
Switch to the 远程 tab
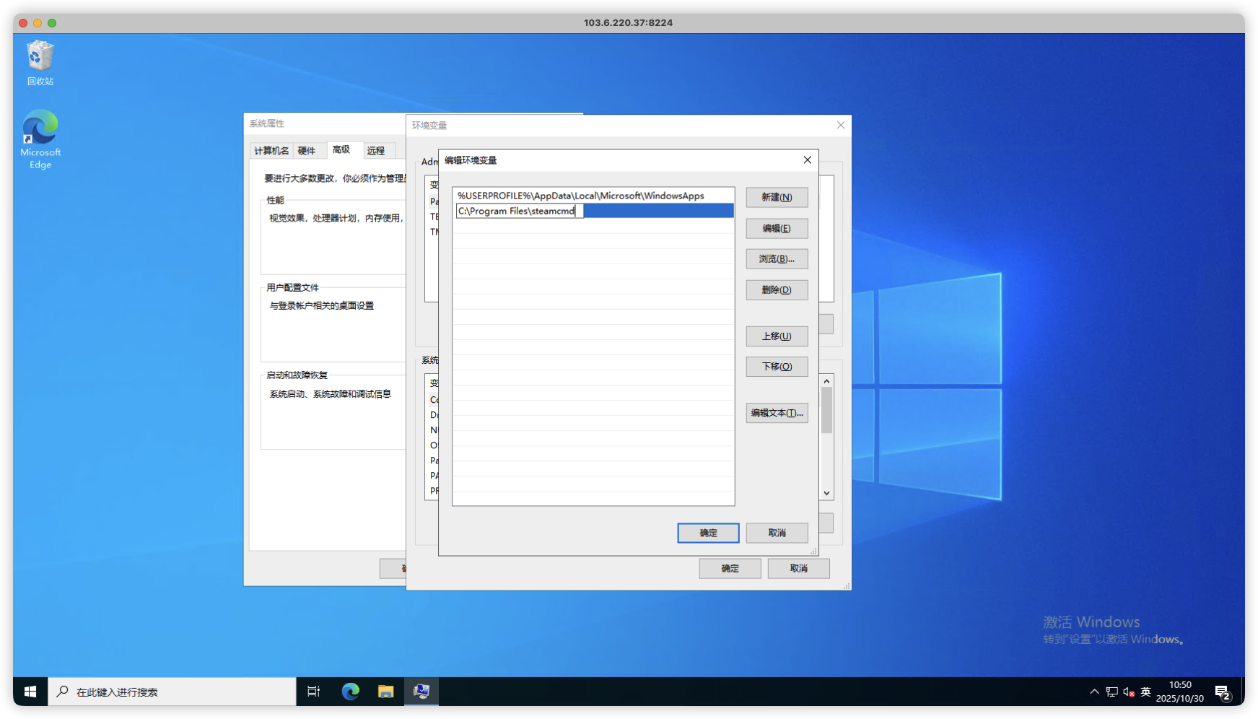(x=376, y=151)
